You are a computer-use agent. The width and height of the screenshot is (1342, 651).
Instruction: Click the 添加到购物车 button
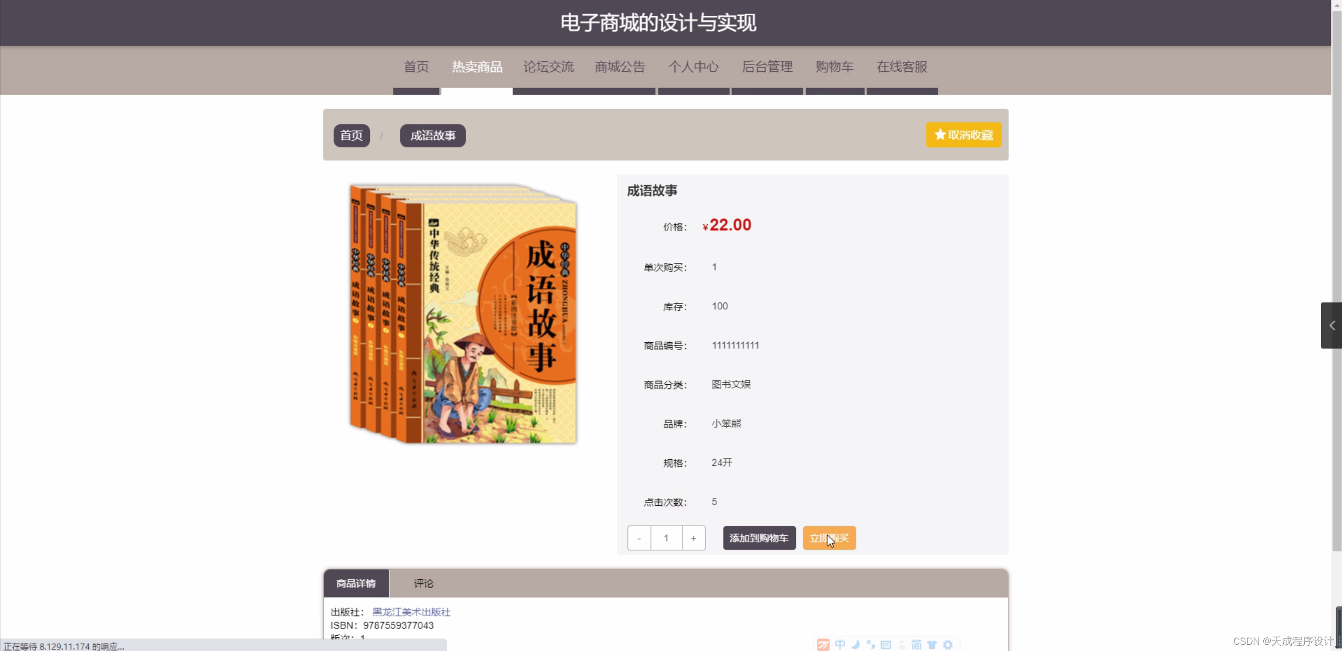pyautogui.click(x=759, y=538)
